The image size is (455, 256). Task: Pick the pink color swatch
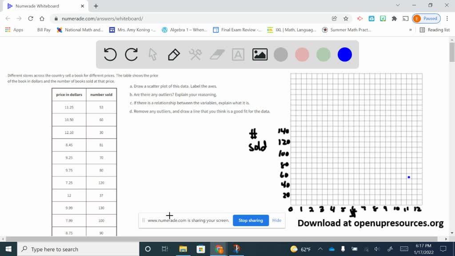[x=302, y=55]
